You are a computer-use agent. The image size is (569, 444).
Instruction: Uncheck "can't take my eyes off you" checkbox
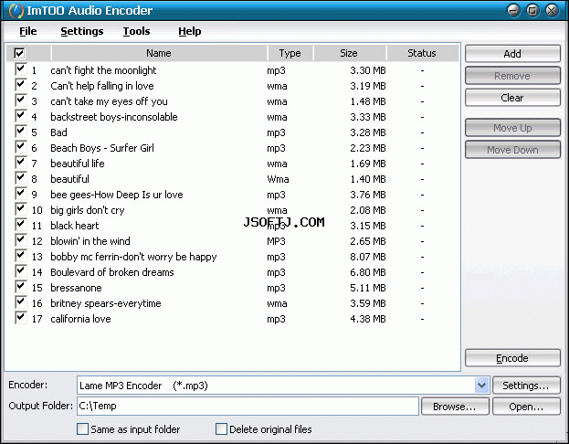[x=21, y=100]
